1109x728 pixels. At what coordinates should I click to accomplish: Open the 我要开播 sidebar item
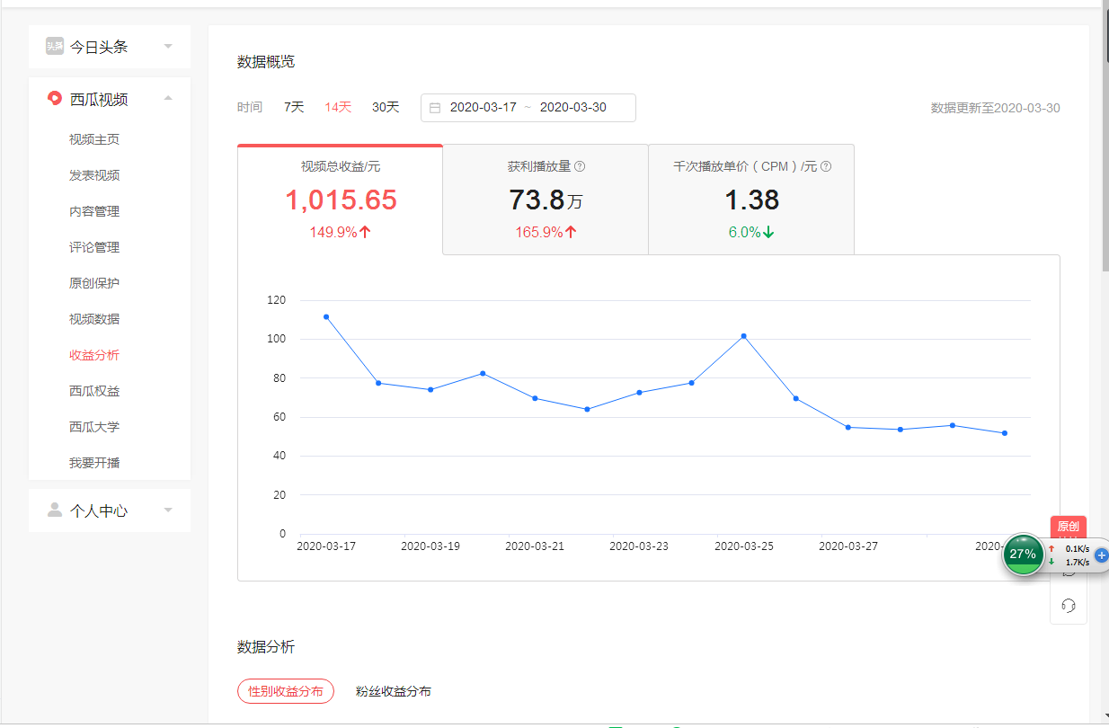pos(94,463)
